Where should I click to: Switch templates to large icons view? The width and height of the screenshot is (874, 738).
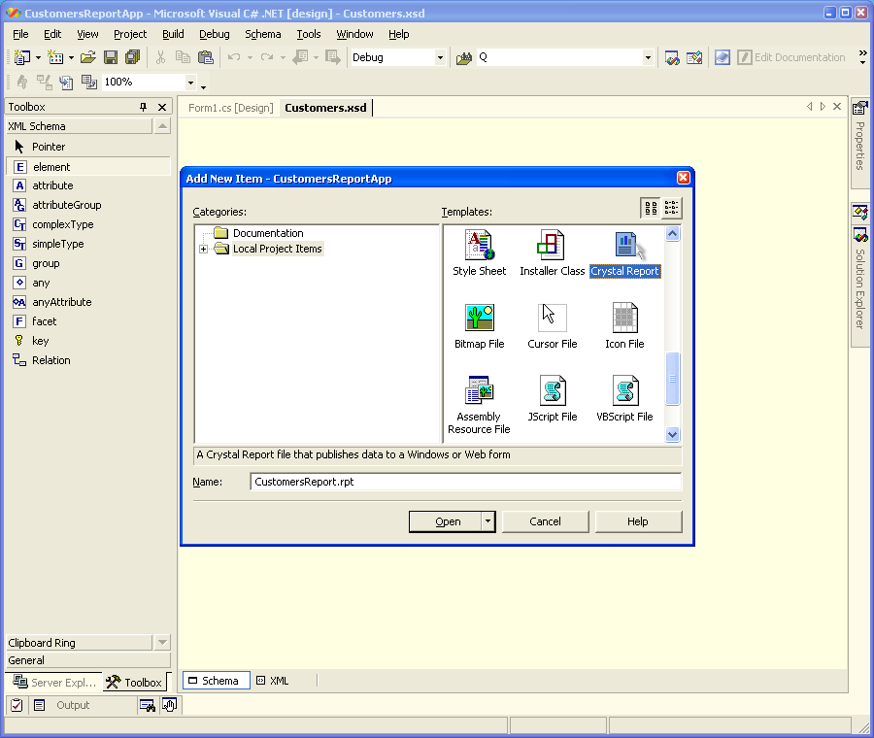[651, 208]
